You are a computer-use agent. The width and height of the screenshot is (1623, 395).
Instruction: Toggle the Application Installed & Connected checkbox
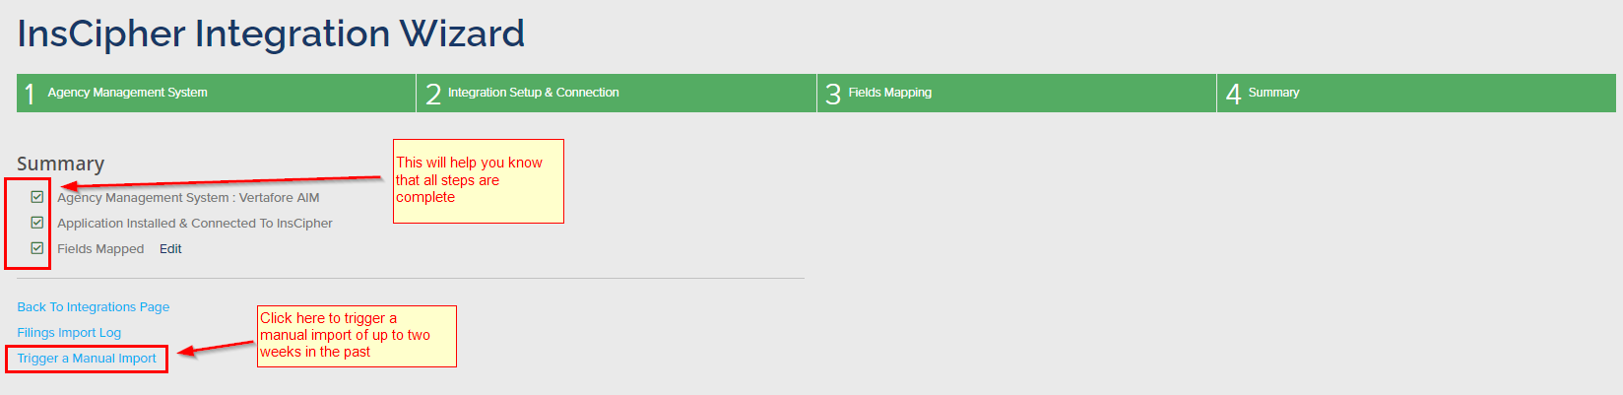pos(37,223)
